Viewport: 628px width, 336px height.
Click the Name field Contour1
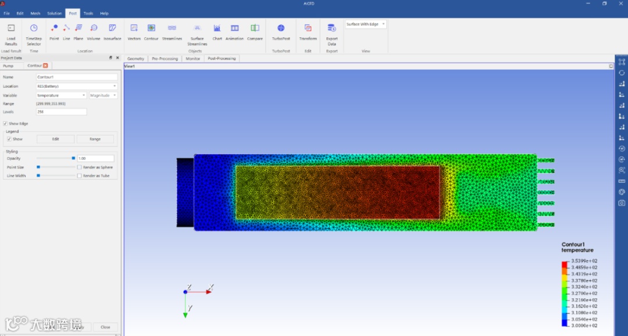[77, 77]
